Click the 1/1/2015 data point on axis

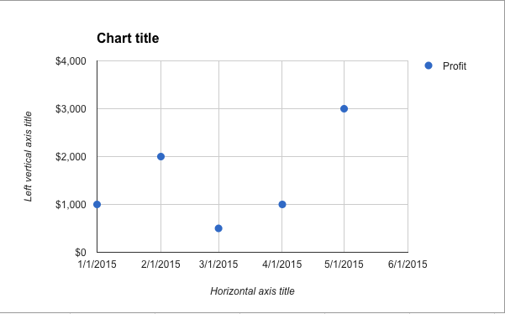(x=97, y=204)
